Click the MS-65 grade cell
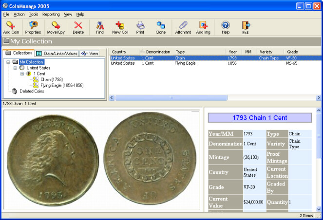This screenshot has width=323, height=220. [x=291, y=63]
